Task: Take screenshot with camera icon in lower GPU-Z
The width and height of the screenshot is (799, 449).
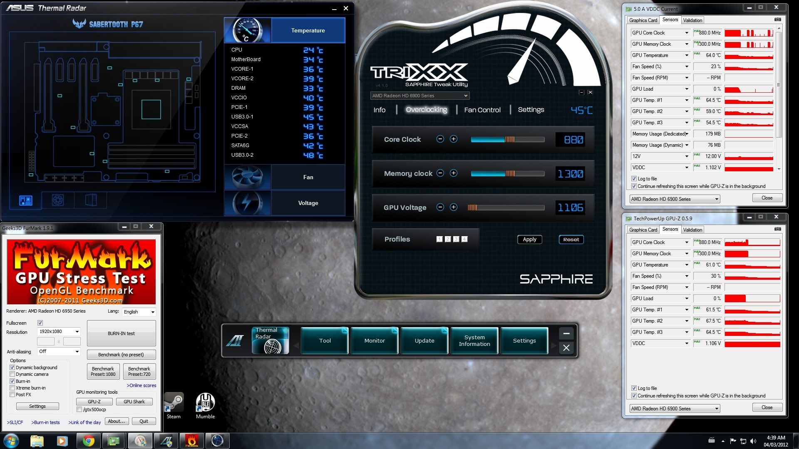Action: [x=777, y=229]
